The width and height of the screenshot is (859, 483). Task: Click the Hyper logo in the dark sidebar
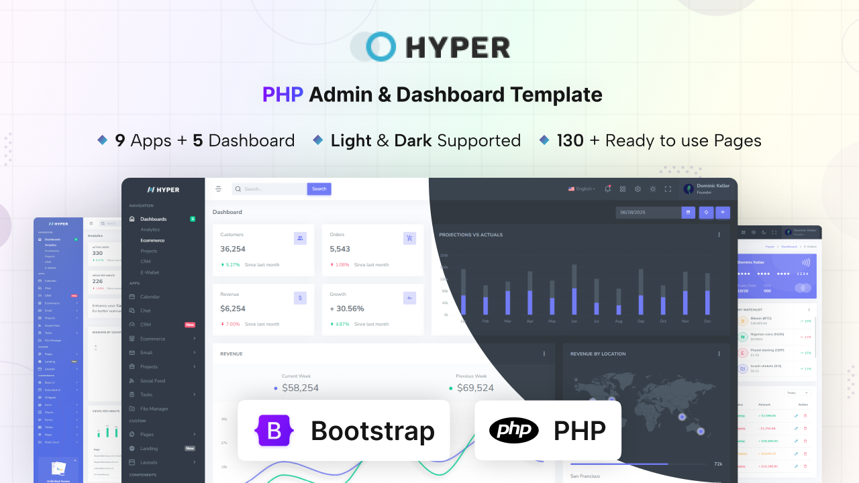[163, 190]
